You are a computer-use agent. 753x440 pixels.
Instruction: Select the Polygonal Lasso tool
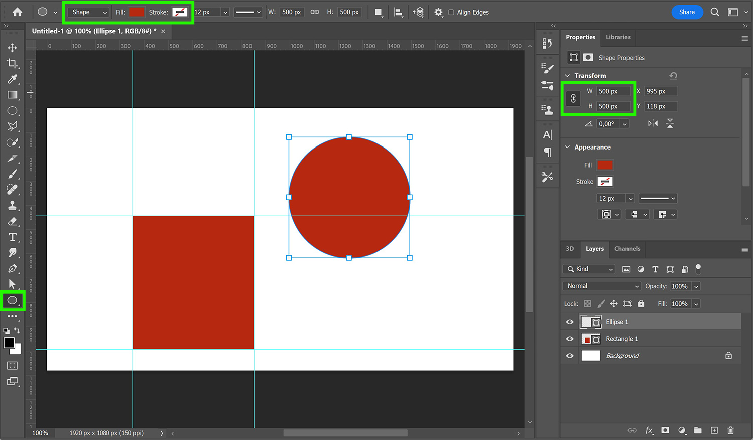(12, 126)
